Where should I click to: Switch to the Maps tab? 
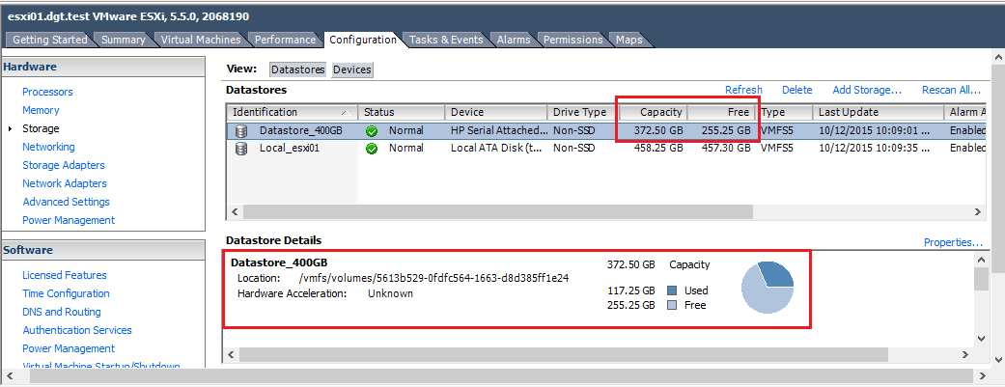click(x=628, y=40)
